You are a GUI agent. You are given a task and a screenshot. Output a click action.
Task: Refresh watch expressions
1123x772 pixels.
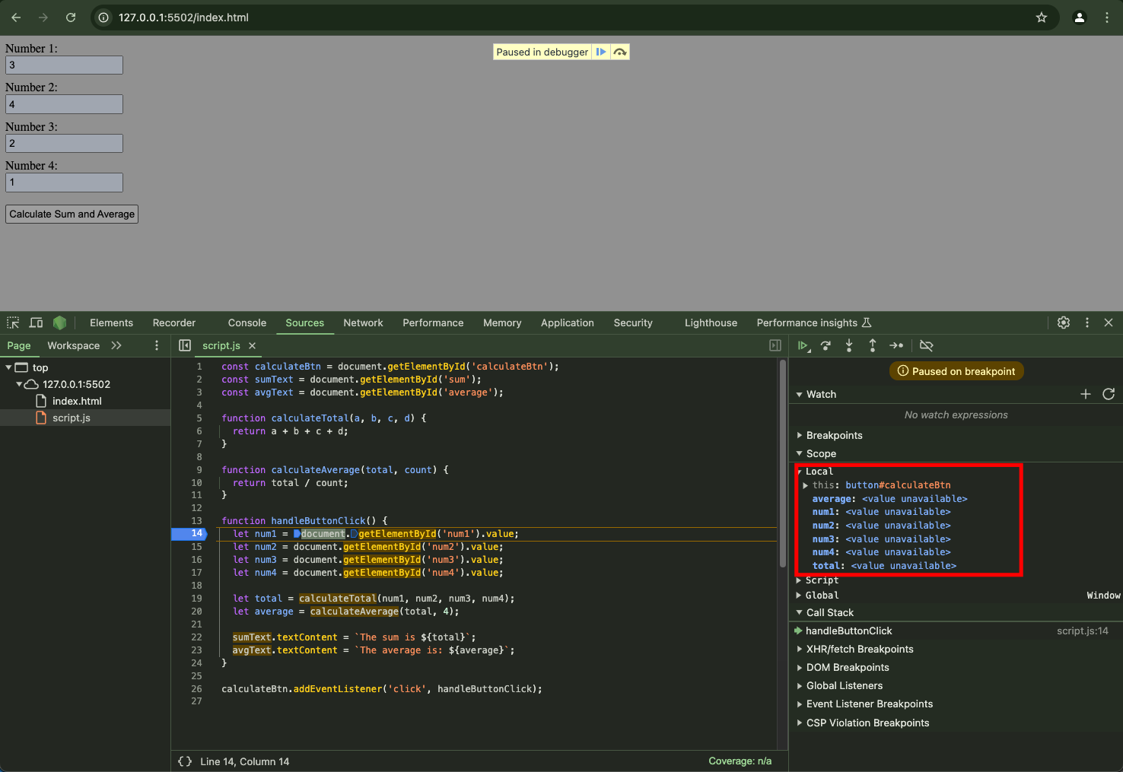(1109, 394)
